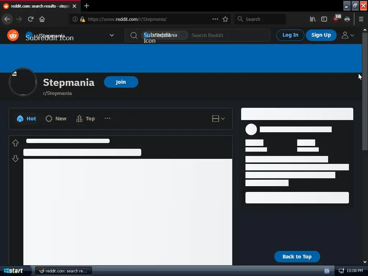Open the reddit.com taskbar window button
The height and width of the screenshot is (276, 368).
click(63, 271)
